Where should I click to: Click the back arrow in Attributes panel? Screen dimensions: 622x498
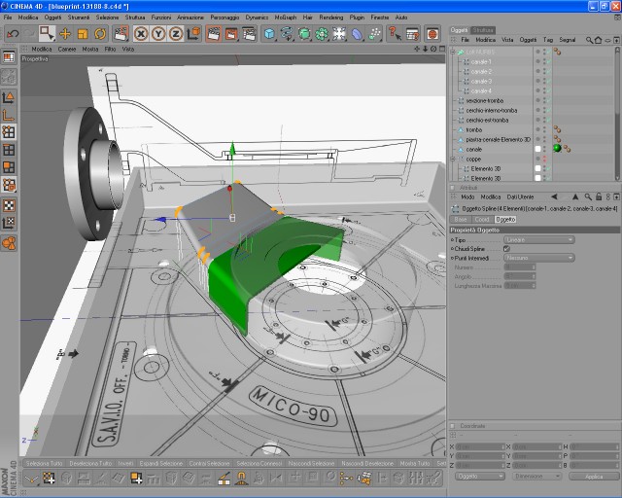point(555,197)
